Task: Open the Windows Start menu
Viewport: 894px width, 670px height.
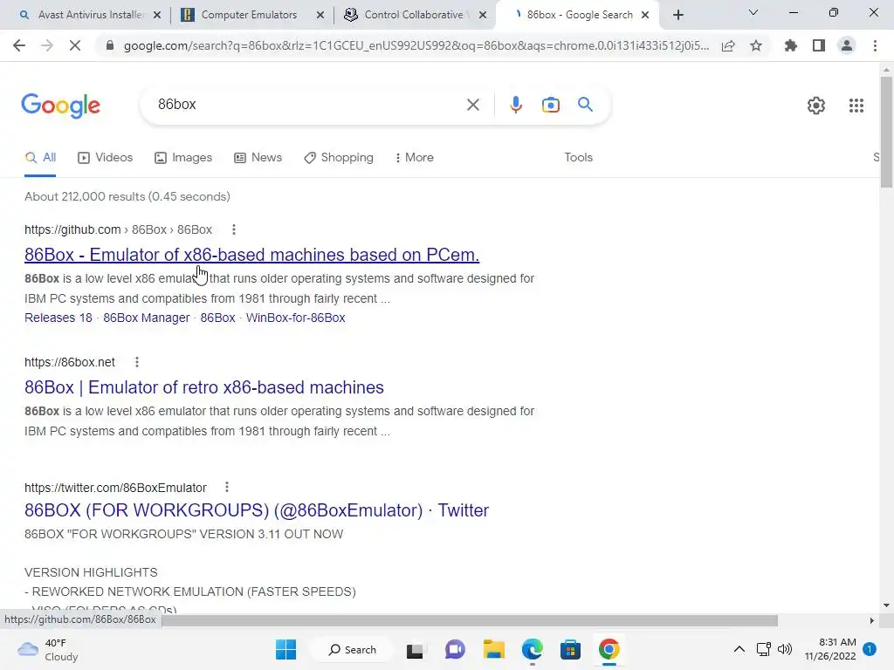Action: [x=285, y=649]
